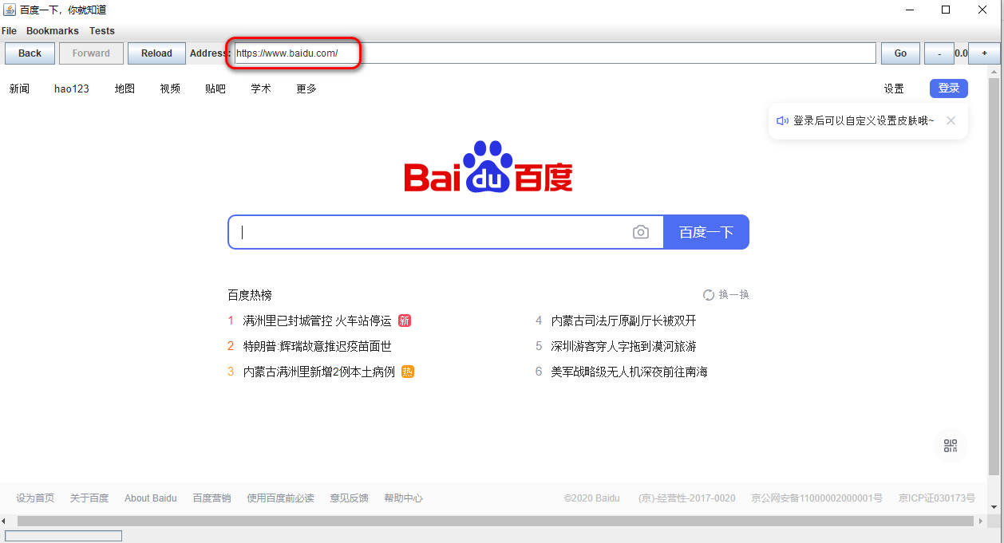Screen dimensions: 1004x543
Task: Open the hao123 link
Action: click(x=72, y=89)
